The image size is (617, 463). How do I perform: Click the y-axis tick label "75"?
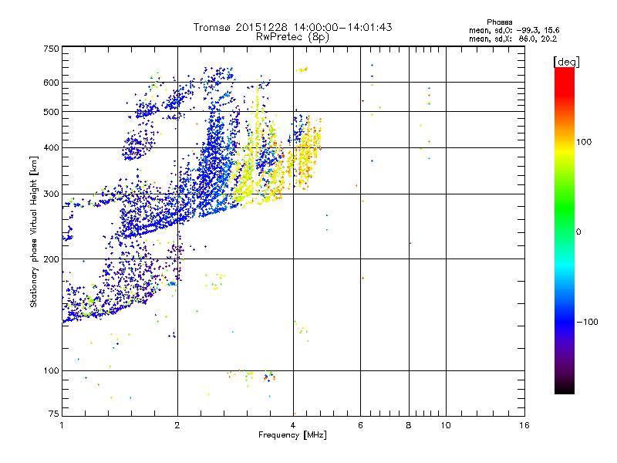point(54,414)
